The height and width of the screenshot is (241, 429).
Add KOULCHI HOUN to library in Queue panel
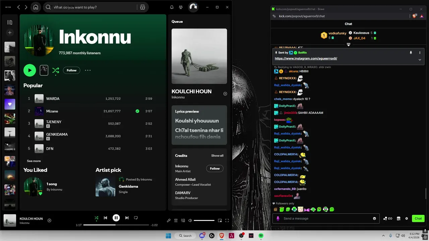click(x=225, y=94)
